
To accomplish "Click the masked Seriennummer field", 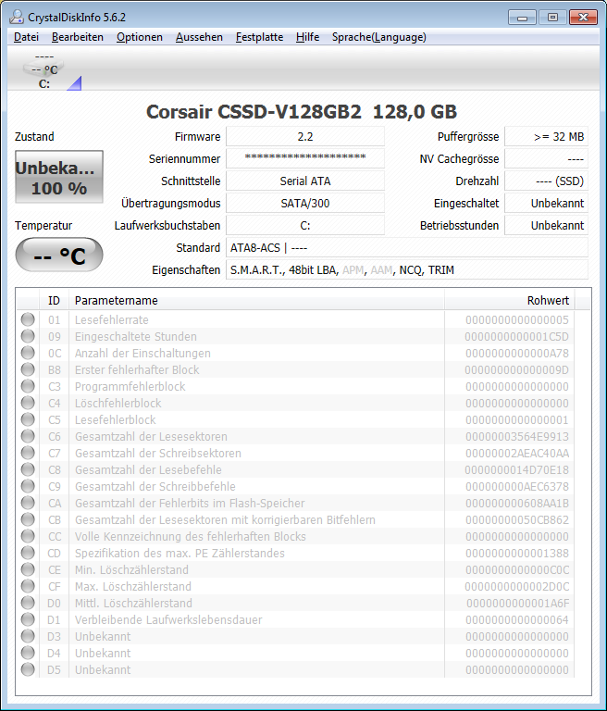I will (305, 158).
